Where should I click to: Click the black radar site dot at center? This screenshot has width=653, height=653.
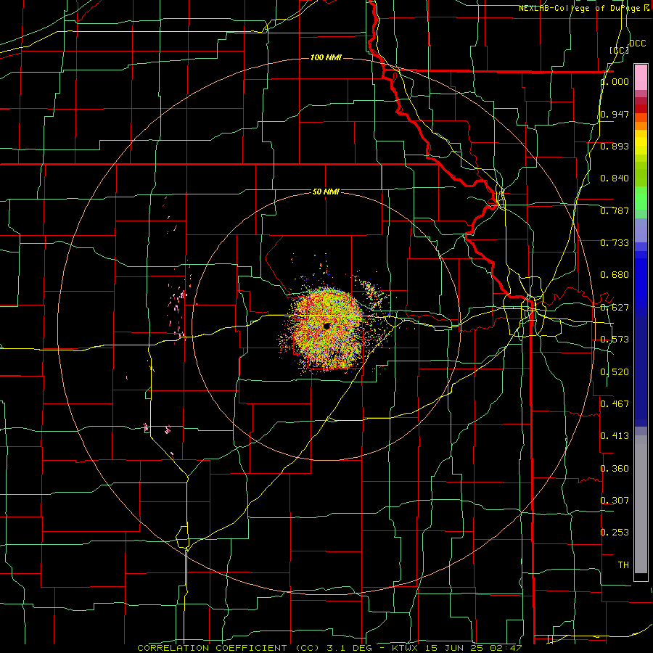click(327, 326)
